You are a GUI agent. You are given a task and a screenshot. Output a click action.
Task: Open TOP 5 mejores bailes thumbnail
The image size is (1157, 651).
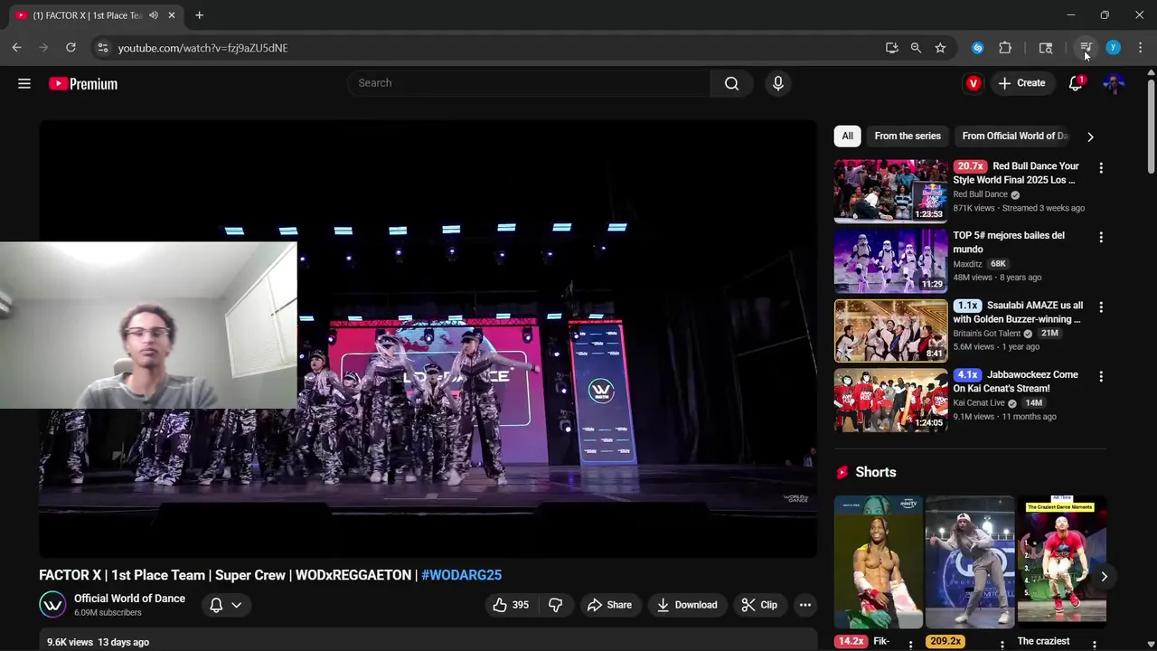[x=891, y=260]
